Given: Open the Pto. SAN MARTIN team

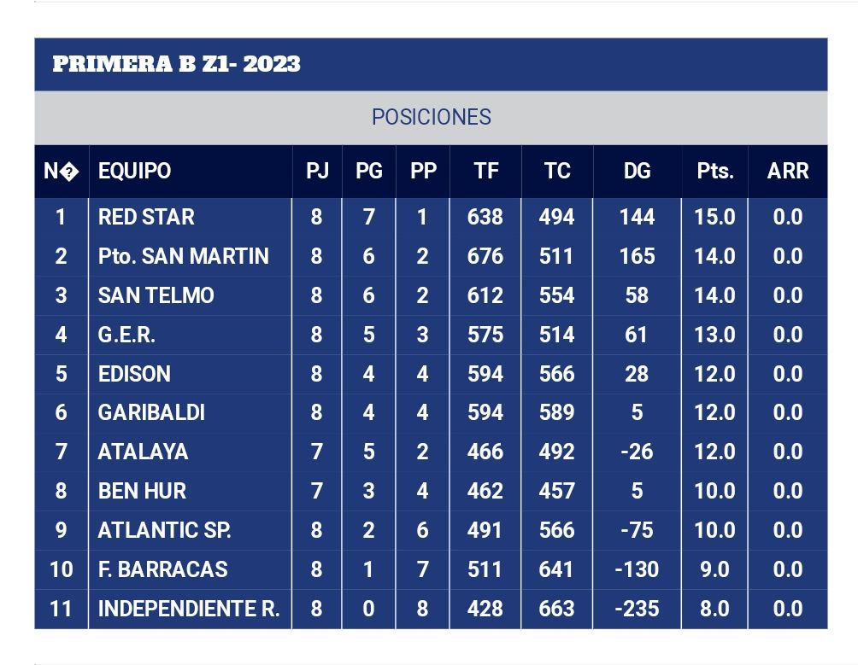Looking at the screenshot, I should pos(183,256).
